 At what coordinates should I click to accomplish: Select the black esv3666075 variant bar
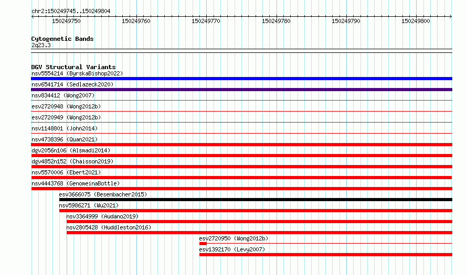(256, 200)
